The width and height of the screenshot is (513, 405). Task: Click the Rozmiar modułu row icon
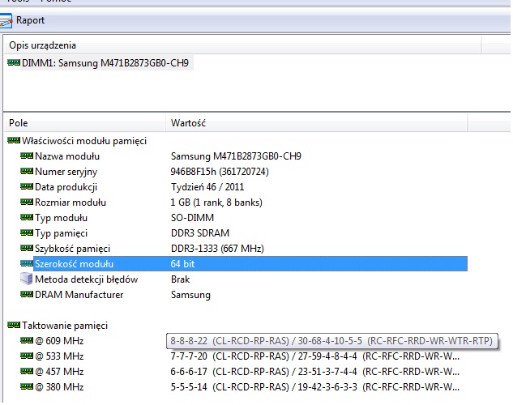tap(27, 202)
